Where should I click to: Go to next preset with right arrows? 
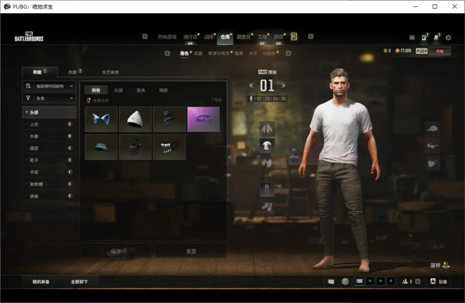(x=283, y=86)
